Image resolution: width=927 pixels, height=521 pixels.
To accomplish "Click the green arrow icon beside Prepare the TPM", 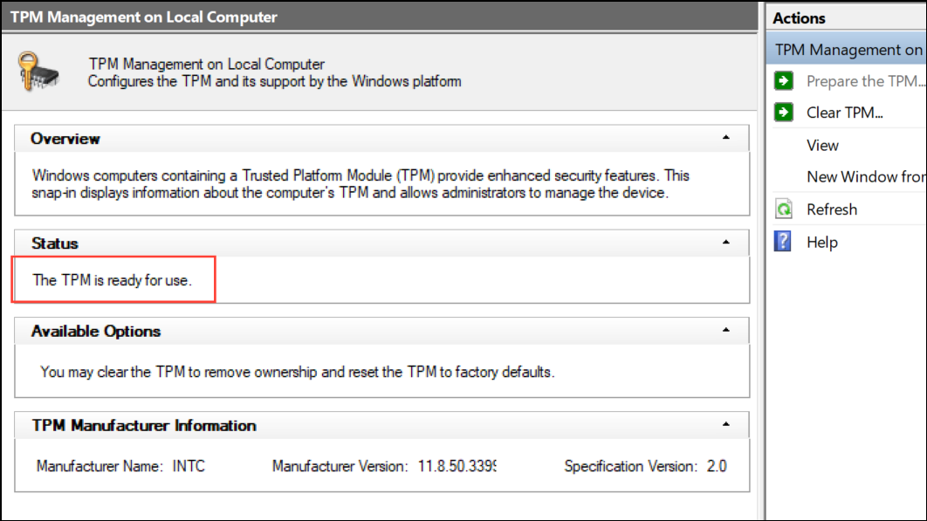I will pos(784,81).
